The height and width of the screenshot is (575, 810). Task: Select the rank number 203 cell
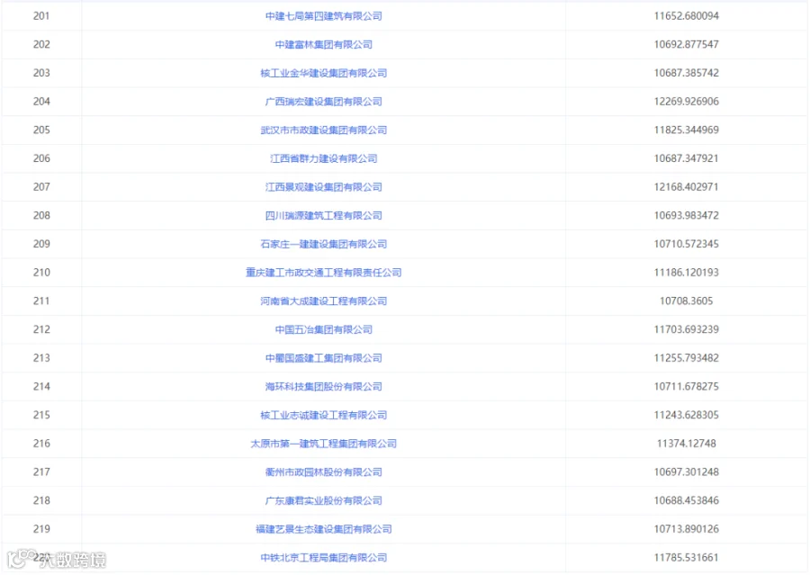coord(41,73)
